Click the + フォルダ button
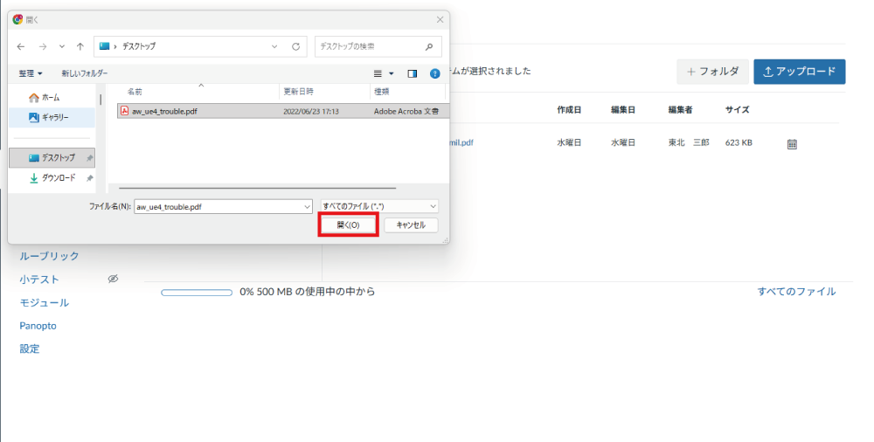The image size is (874, 442). [712, 72]
